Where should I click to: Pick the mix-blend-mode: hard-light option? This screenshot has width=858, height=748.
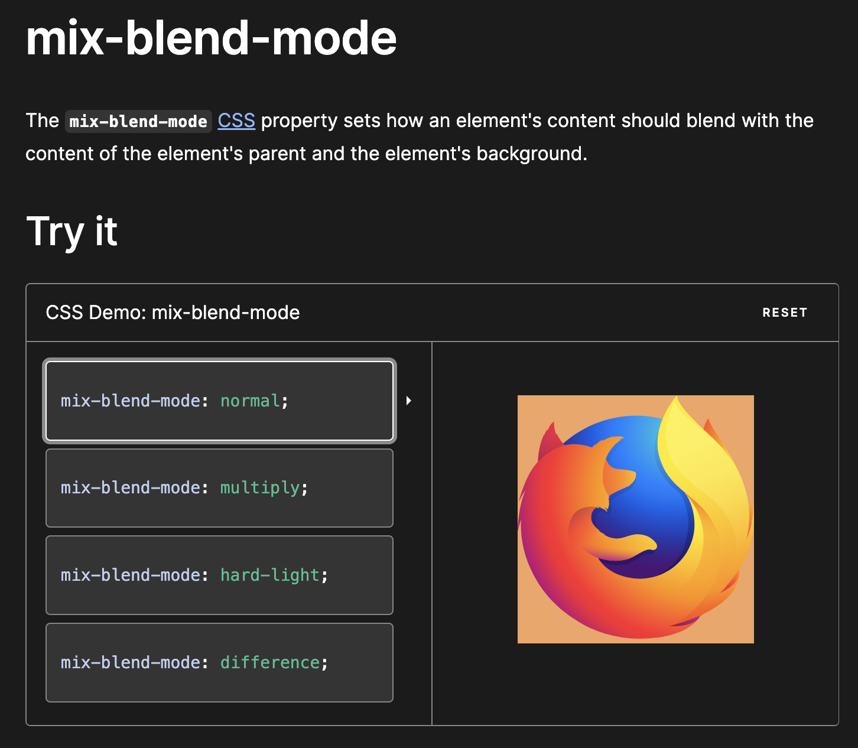[219, 575]
